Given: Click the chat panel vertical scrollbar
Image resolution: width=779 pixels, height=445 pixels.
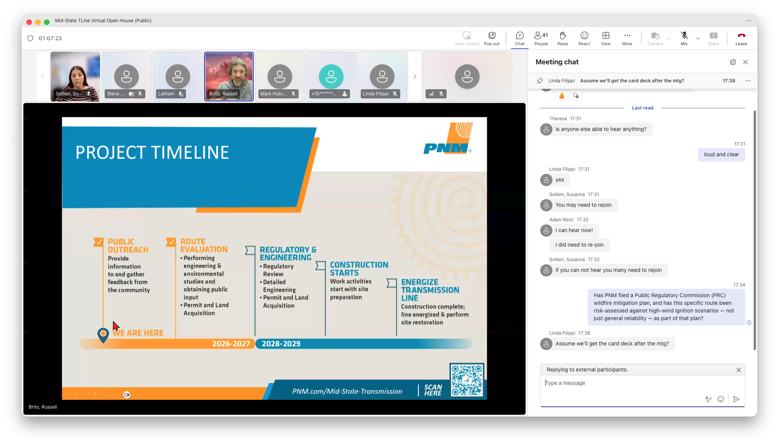Looking at the screenshot, I should pos(754,230).
